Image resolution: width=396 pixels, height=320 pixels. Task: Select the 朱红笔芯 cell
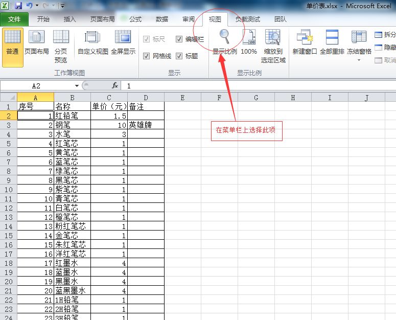coord(72,245)
